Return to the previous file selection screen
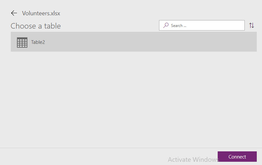The image size is (262, 165). [14, 13]
